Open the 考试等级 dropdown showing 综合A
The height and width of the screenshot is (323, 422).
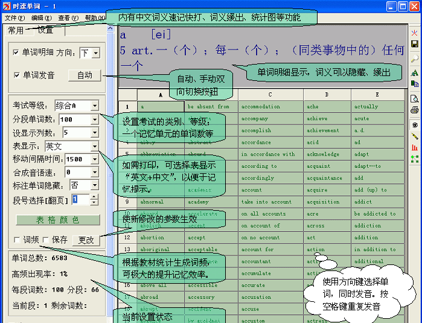pyautogui.click(x=95, y=106)
